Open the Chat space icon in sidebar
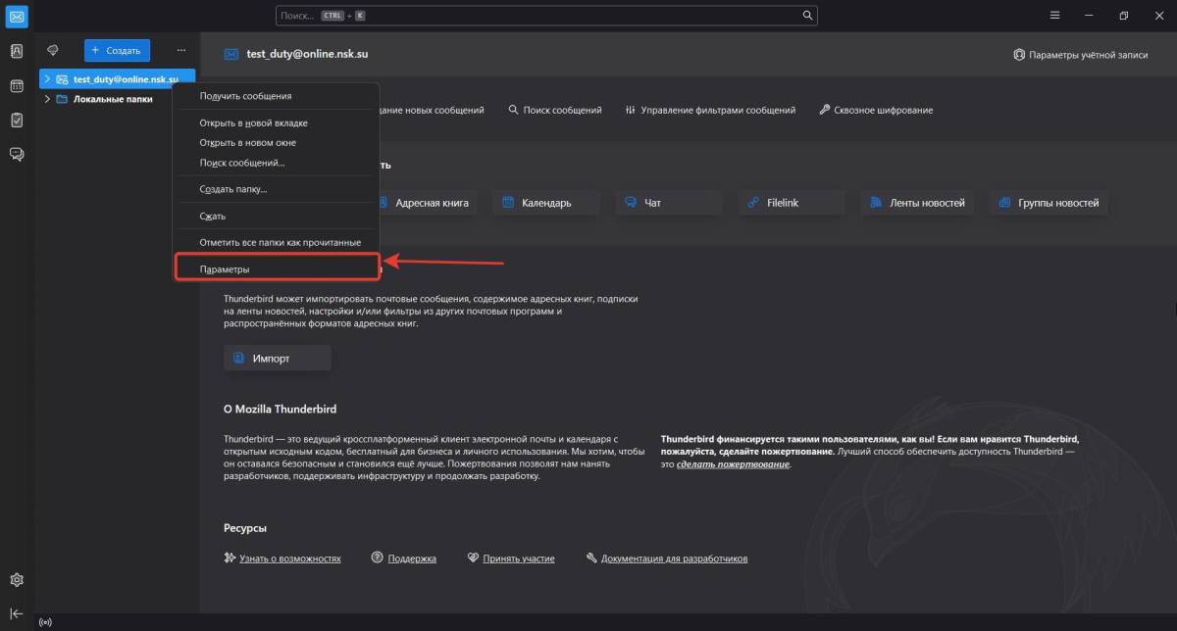 (17, 154)
